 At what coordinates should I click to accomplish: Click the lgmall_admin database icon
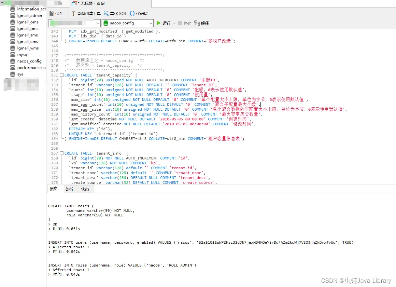tap(12, 16)
